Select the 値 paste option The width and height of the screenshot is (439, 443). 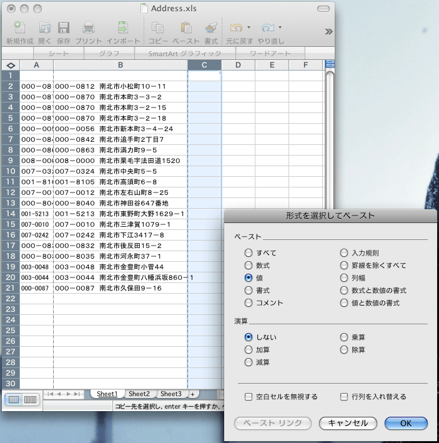(249, 277)
